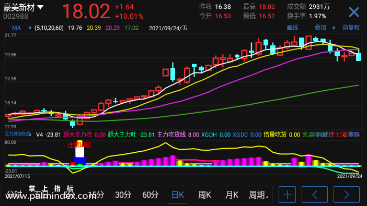Tap the plus zoom-in icon button
The height and width of the screenshot is (206, 367).
tap(287, 195)
